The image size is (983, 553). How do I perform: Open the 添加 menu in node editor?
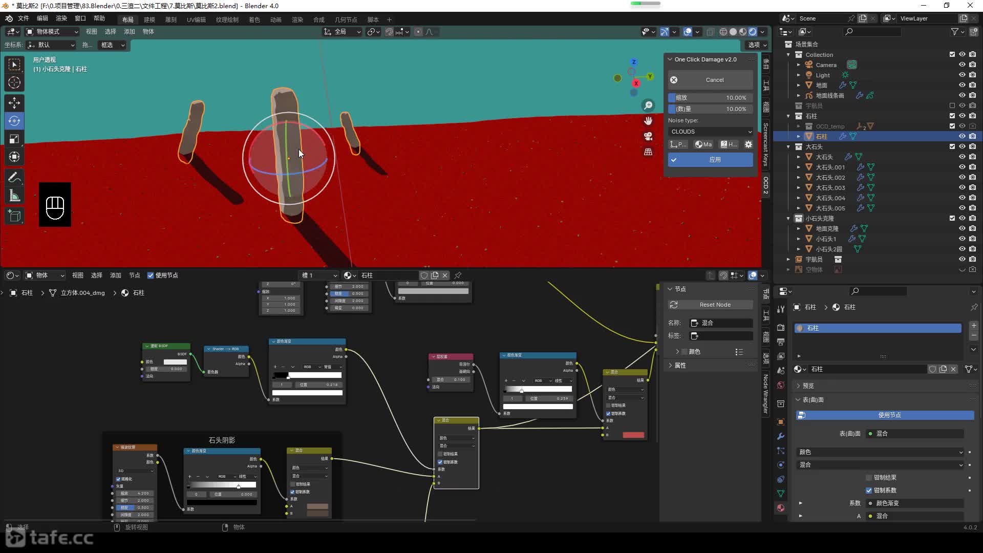point(116,275)
